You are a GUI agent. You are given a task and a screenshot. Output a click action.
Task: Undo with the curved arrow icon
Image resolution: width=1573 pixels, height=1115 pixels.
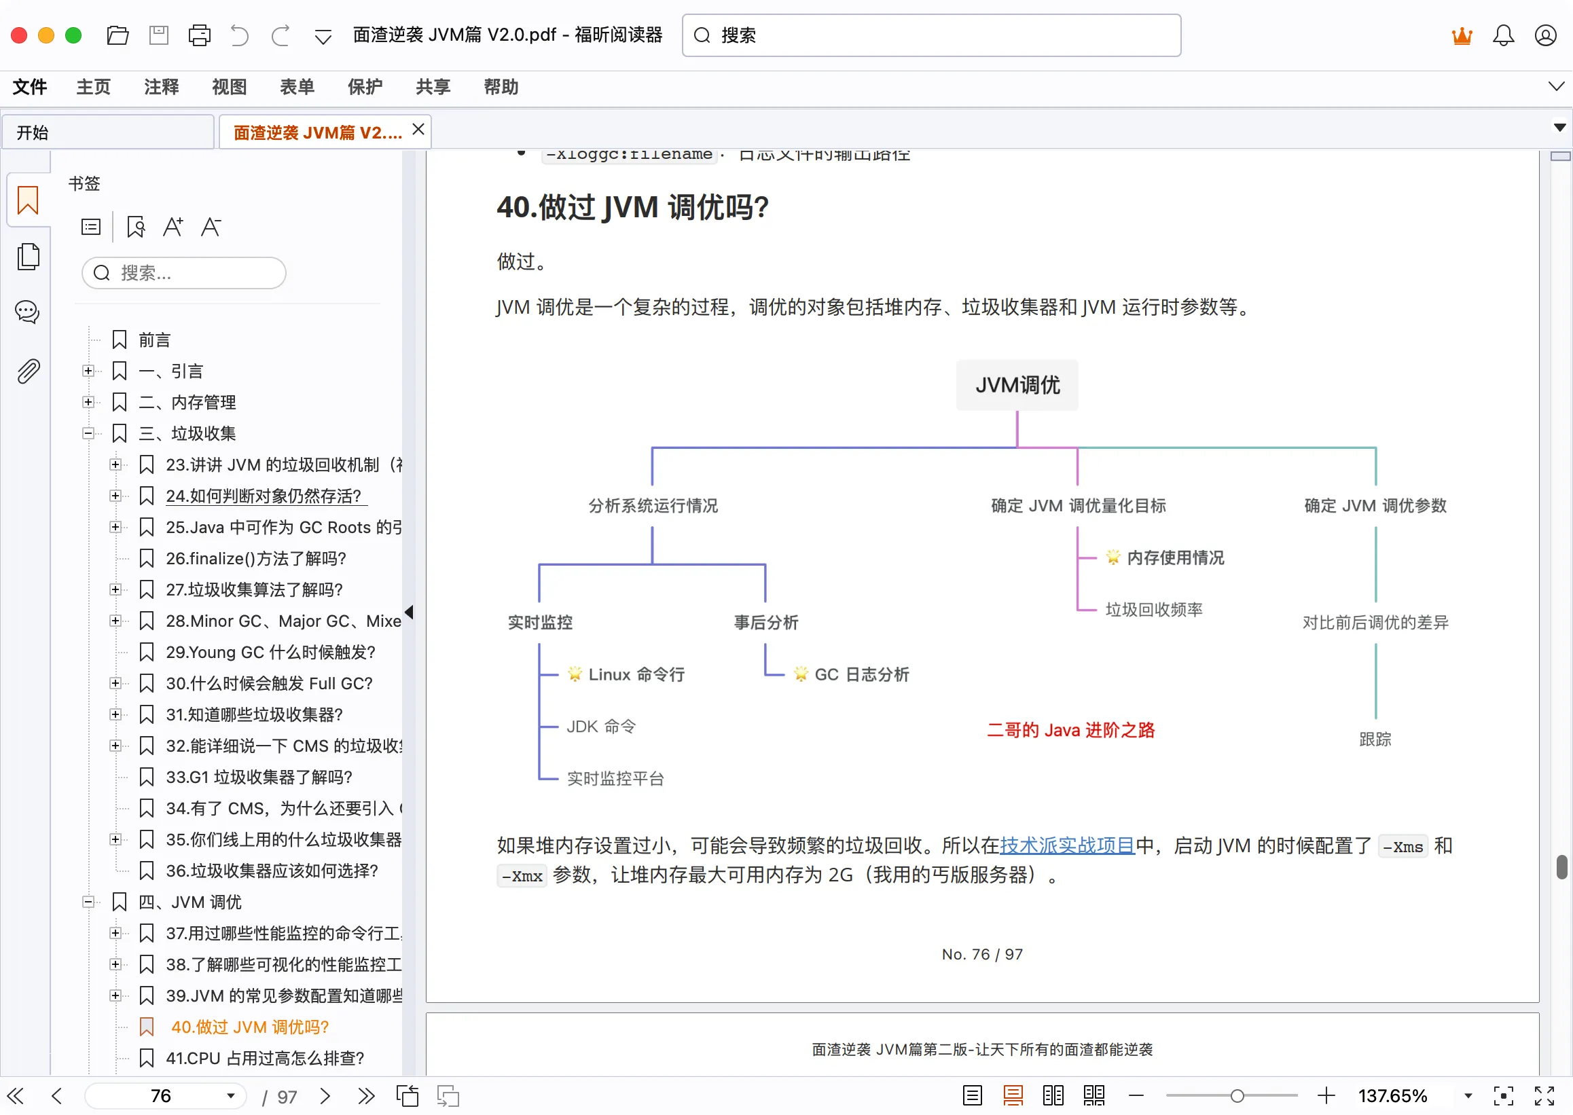[239, 35]
